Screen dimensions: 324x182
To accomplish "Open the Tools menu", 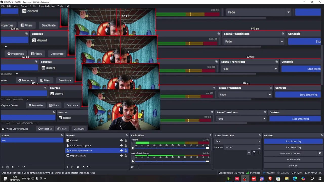I will (60, 6).
